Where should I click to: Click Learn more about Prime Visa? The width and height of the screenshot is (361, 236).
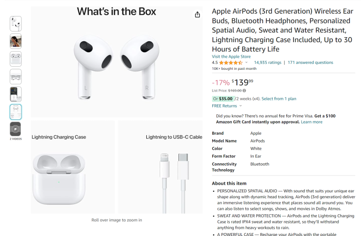[x=311, y=122]
